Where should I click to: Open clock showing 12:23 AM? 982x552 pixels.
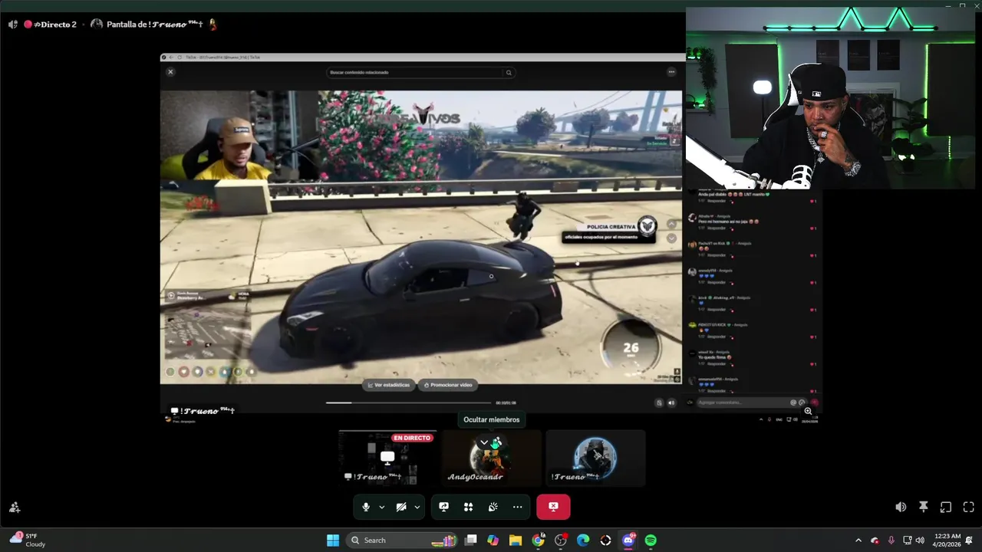pyautogui.click(x=947, y=540)
